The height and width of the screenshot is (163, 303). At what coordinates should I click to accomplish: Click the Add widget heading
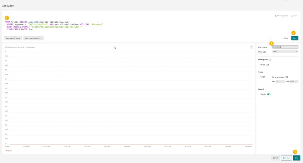tap(8, 6)
